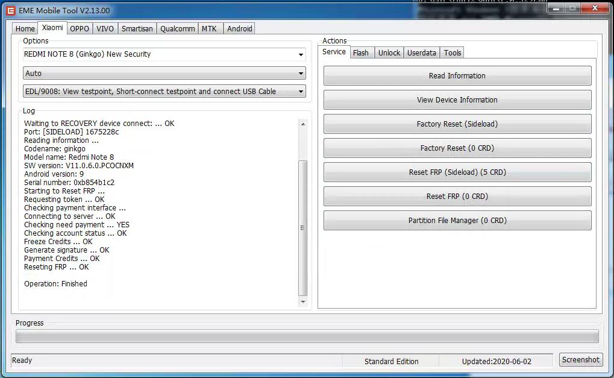This screenshot has width=614, height=378.
Task: Click the log scrollbar up arrow
Action: point(302,124)
